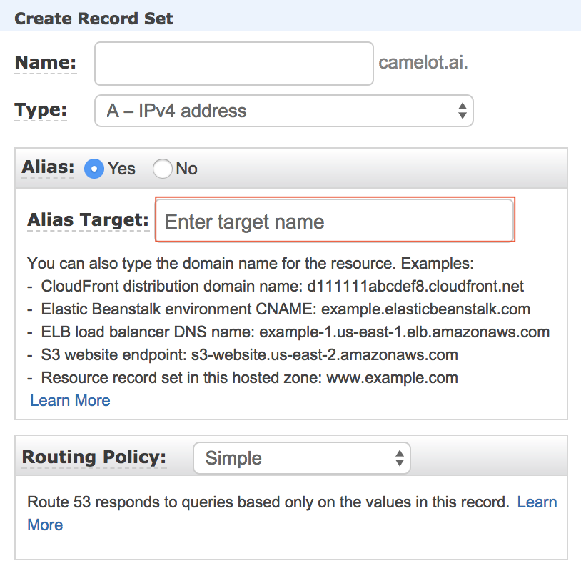Viewport: 581px width, 566px height.
Task: Click the Name input field
Action: pos(233,64)
